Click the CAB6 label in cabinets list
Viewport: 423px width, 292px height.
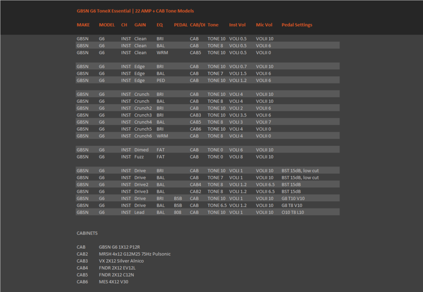(x=82, y=282)
